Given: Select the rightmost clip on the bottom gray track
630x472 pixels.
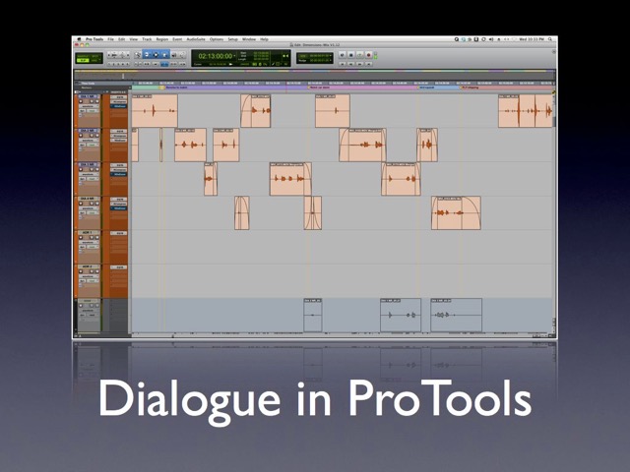Looking at the screenshot, I should [x=457, y=315].
